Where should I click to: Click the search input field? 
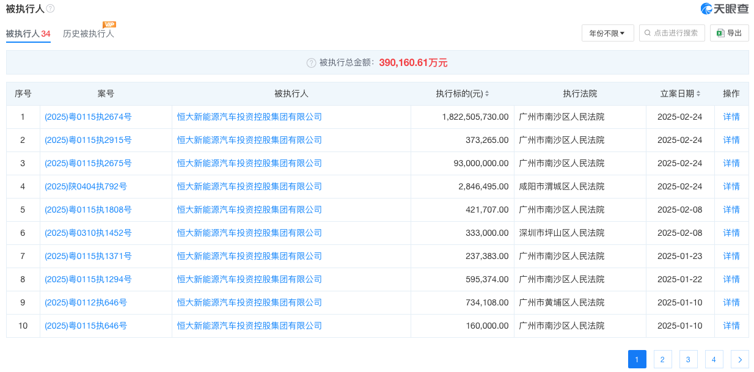coord(672,33)
